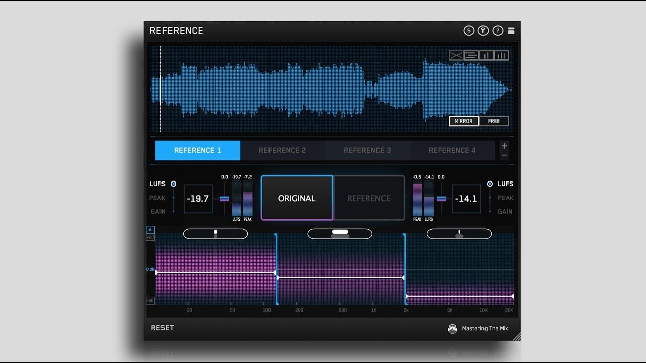Open help using the question mark icon
The height and width of the screenshot is (363, 646).
click(x=497, y=30)
